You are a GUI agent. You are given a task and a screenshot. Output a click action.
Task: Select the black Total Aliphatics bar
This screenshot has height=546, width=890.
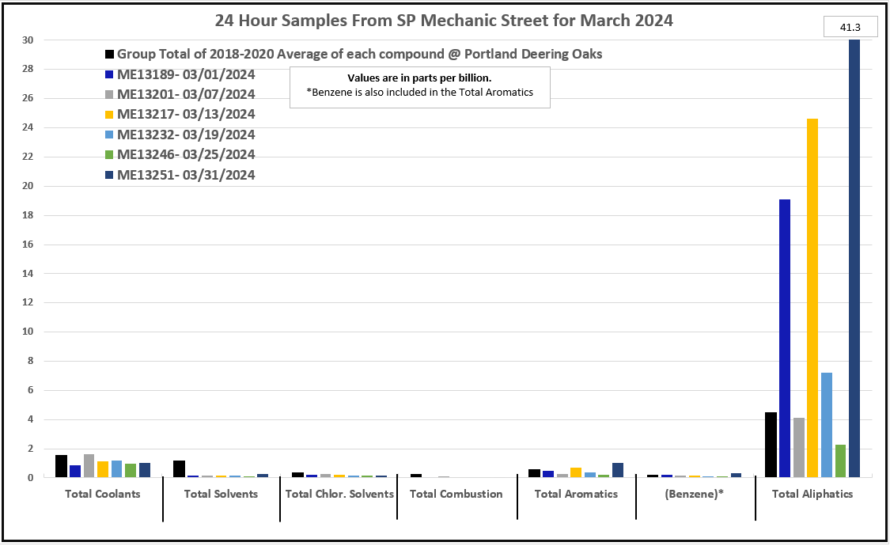(771, 445)
